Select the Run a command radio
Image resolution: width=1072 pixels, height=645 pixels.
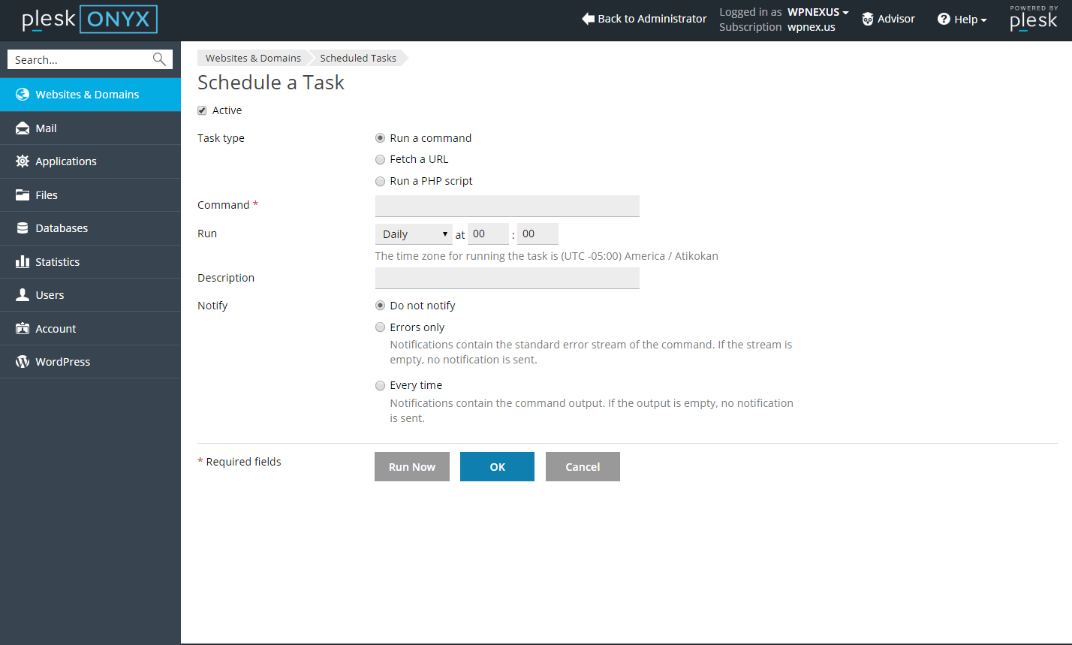pos(380,138)
